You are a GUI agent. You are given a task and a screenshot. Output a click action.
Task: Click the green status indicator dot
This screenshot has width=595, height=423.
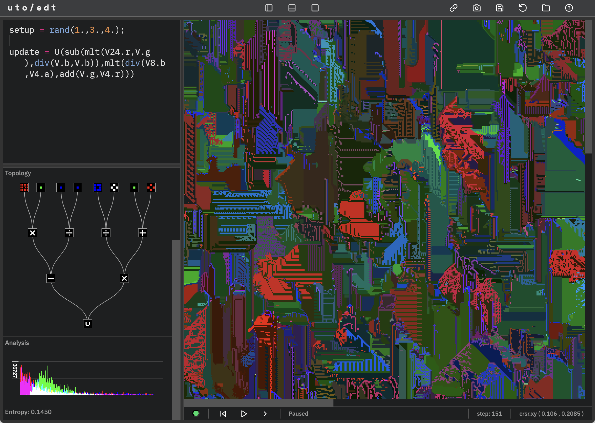tap(196, 413)
